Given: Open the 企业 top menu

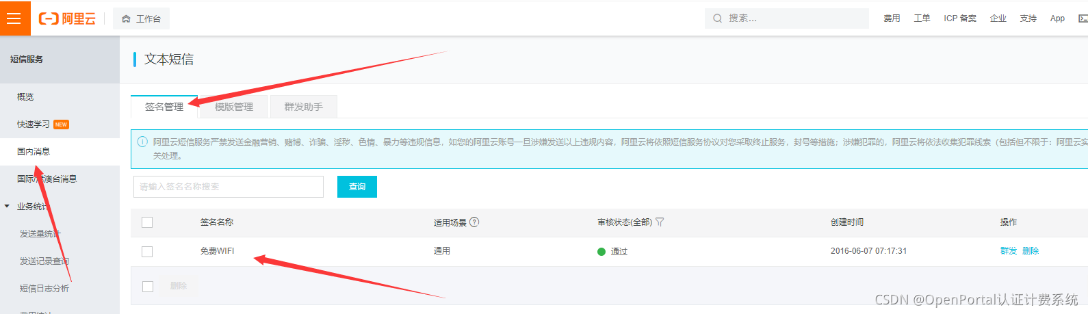Looking at the screenshot, I should coord(998,18).
